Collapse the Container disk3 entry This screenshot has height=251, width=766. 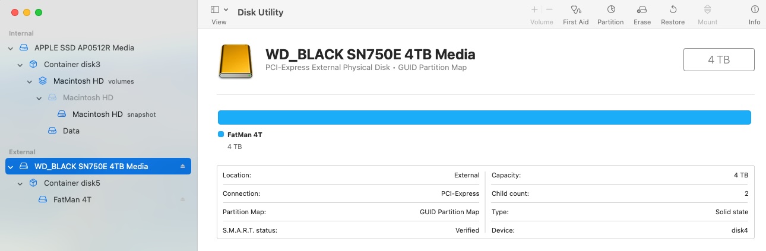(x=20, y=65)
